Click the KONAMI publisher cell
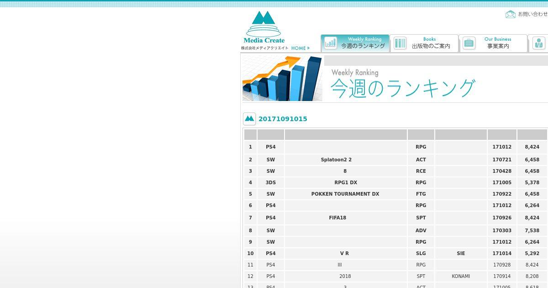This screenshot has height=288, width=548. [461, 276]
